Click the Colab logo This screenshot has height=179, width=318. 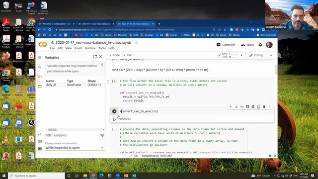(43, 44)
